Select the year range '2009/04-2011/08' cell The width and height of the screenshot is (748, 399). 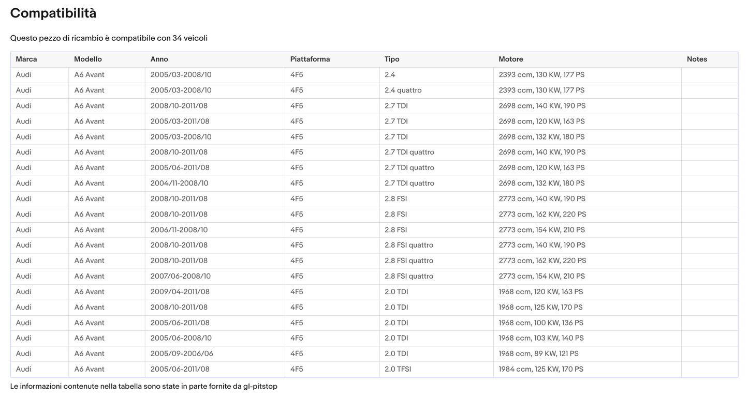click(180, 292)
